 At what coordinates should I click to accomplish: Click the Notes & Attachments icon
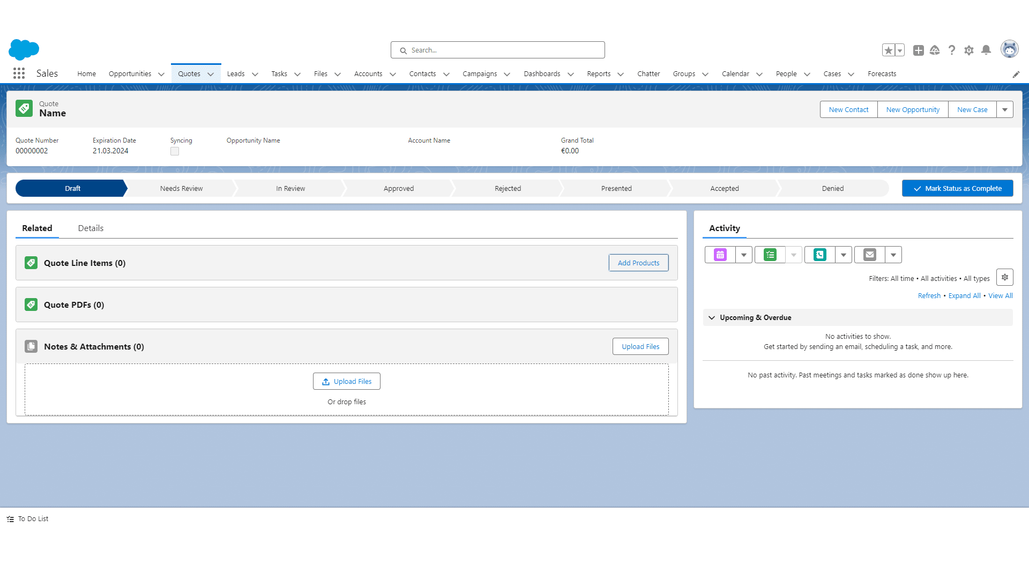click(31, 346)
